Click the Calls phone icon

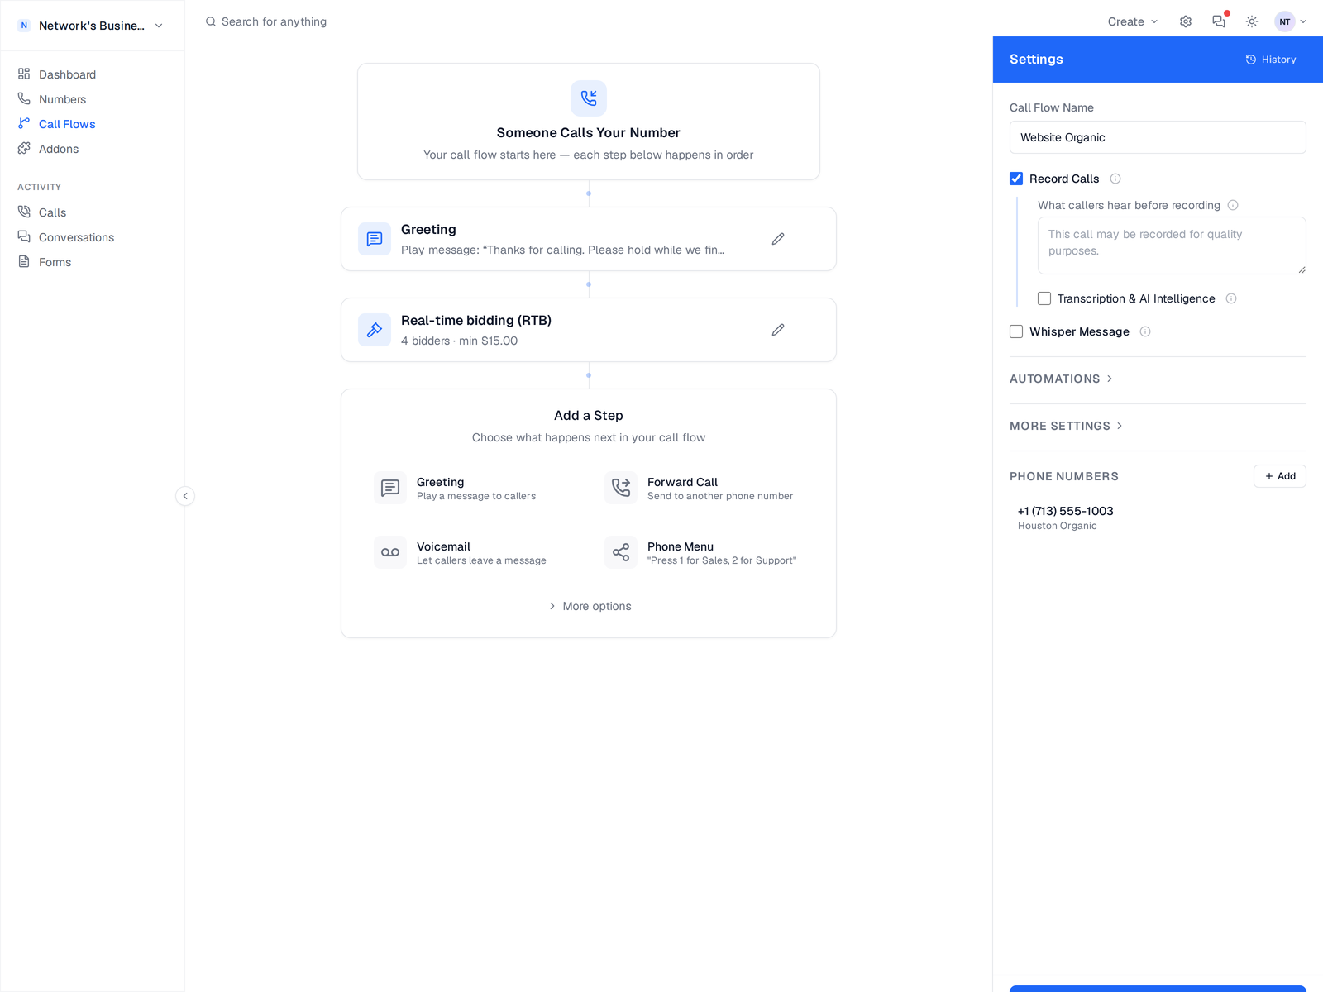(24, 212)
